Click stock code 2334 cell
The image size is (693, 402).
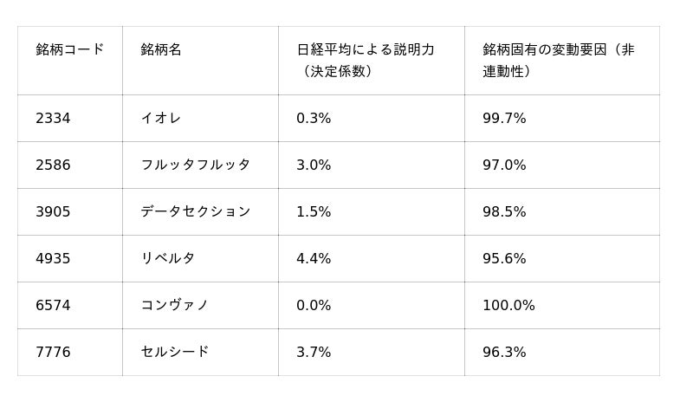[x=53, y=119]
